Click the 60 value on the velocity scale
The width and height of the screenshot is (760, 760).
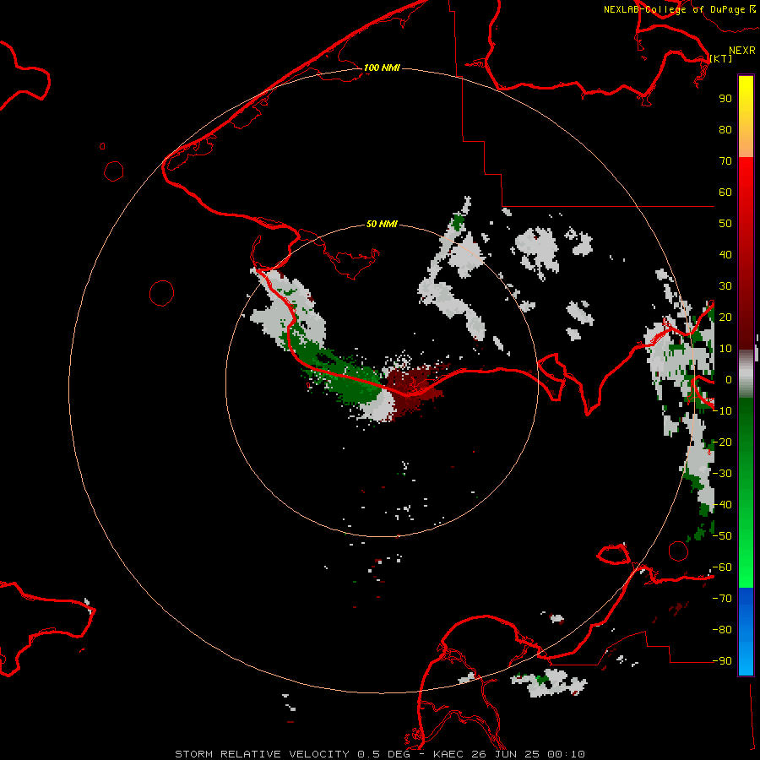tap(725, 192)
